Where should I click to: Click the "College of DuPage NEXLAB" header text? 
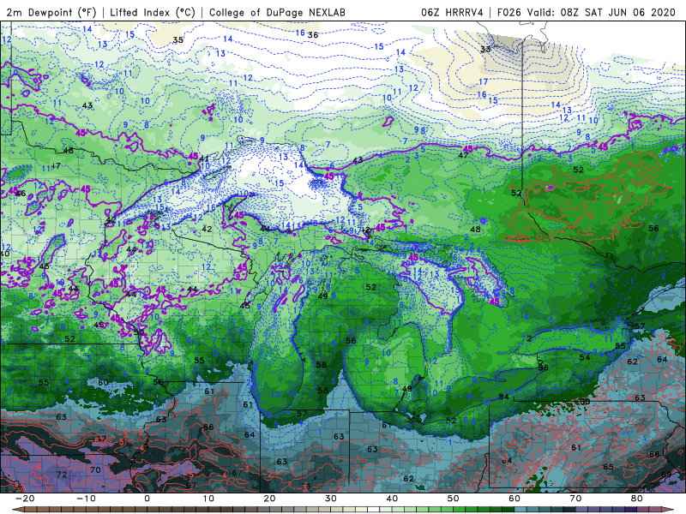[277, 12]
